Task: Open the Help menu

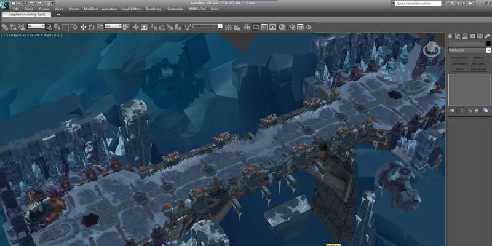Action: click(214, 9)
